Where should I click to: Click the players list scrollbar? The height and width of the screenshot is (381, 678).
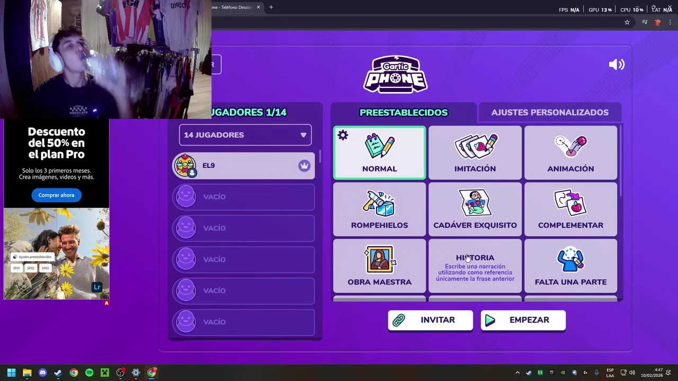[319, 156]
